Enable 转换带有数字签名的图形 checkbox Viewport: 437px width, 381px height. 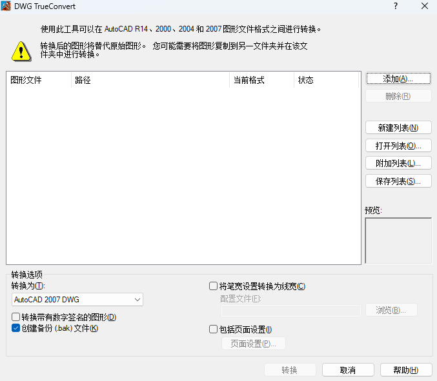click(x=16, y=317)
